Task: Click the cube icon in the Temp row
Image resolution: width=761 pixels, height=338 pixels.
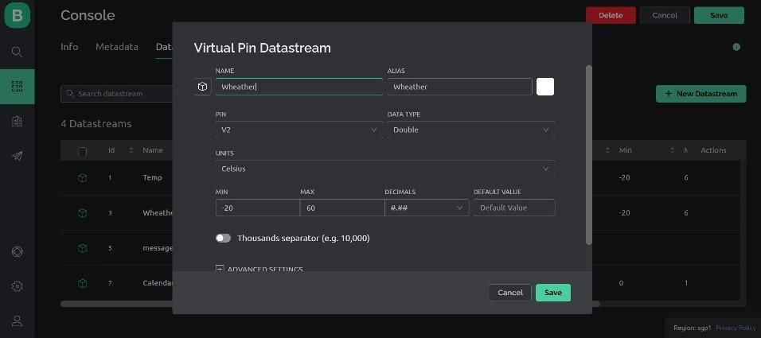Action: (x=83, y=178)
